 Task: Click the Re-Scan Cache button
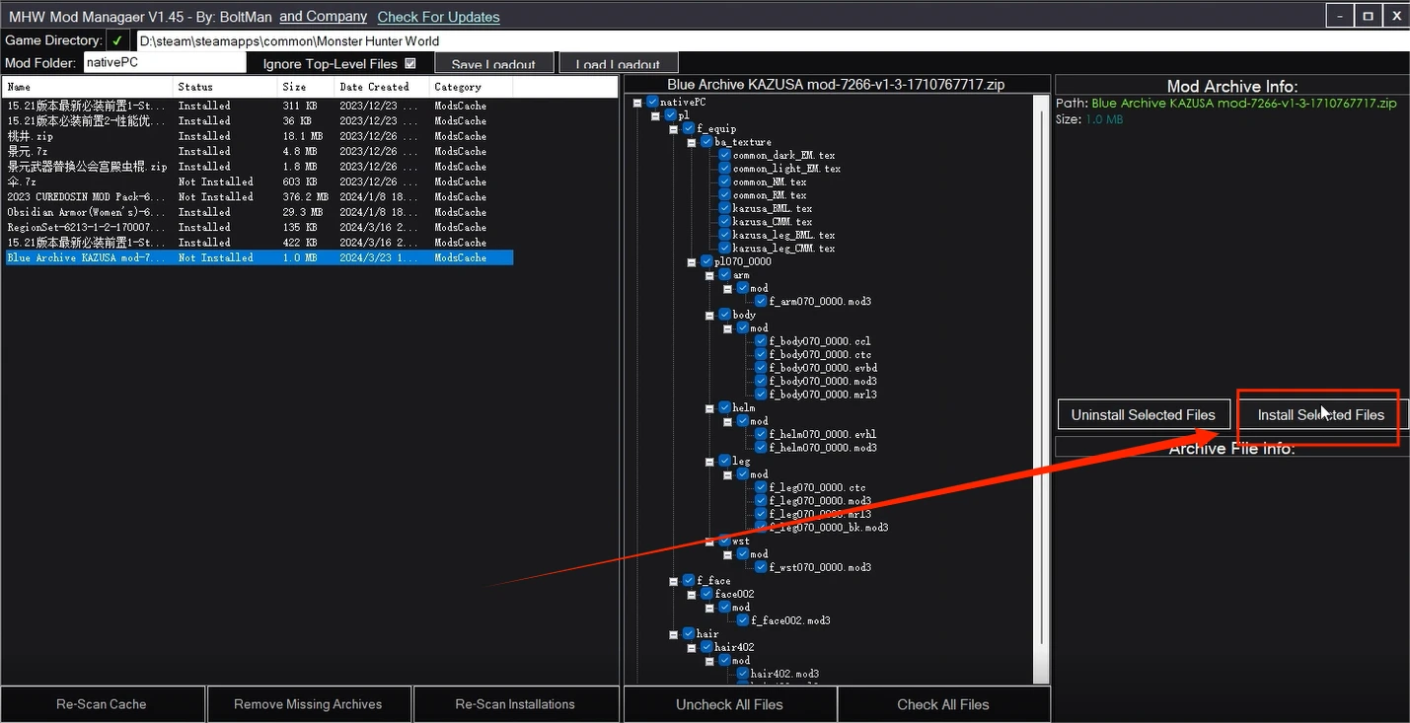coord(102,704)
